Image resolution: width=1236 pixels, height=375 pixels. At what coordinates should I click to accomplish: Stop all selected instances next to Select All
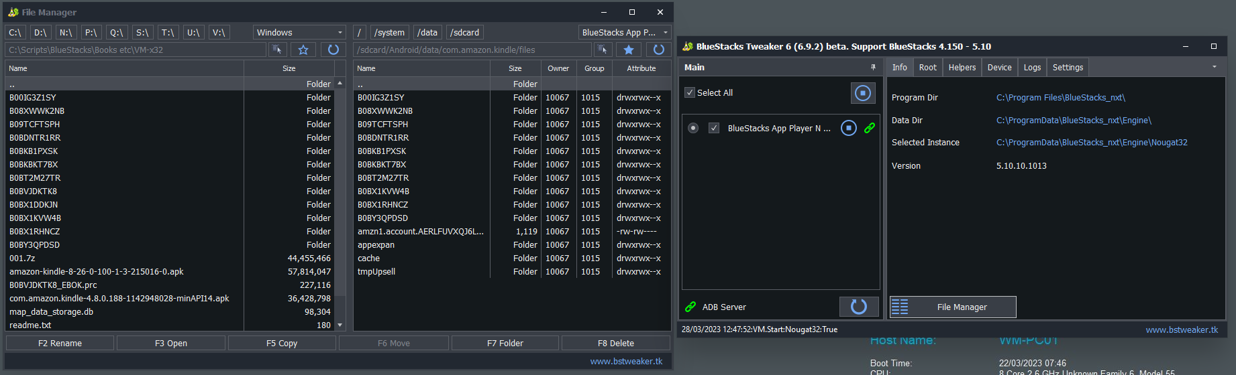click(862, 93)
